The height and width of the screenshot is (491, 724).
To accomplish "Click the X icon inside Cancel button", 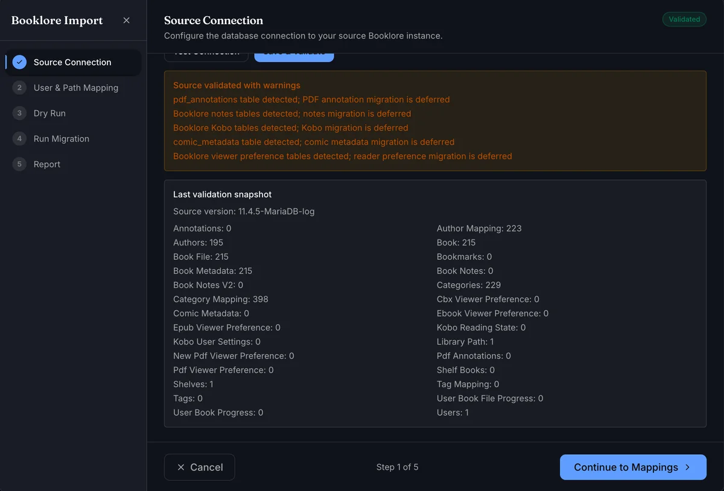I will (x=181, y=467).
